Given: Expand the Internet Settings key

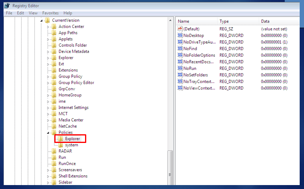Looking at the screenshot, I should (x=48, y=108).
